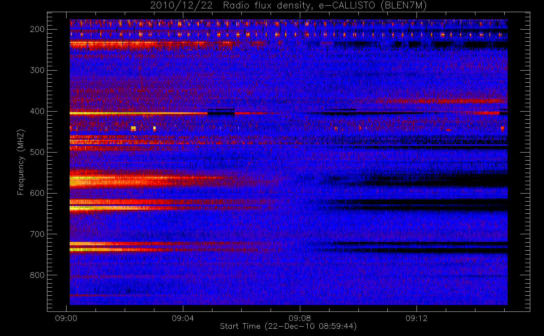This screenshot has height=336, width=544.
Task: Click the 500 frequency tick label
Action: (37, 152)
